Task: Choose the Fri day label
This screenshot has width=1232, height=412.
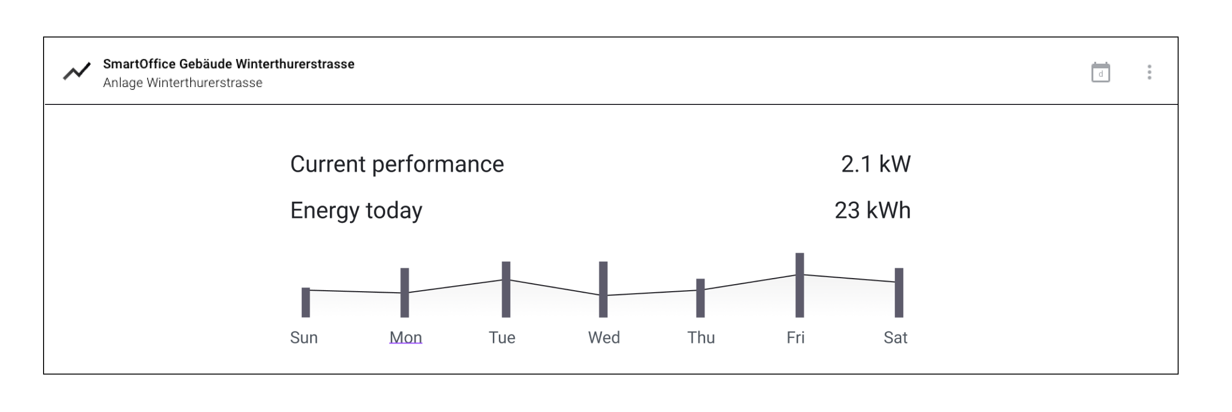Action: (x=795, y=338)
